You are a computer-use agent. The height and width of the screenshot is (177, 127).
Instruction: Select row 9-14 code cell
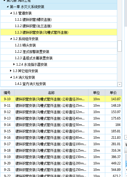point(7,125)
